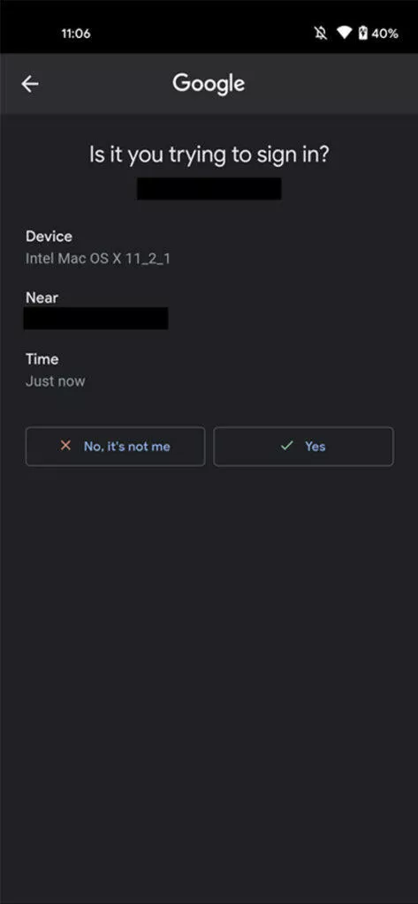The width and height of the screenshot is (418, 904).
Task: Tap the Google logo in header
Action: pyautogui.click(x=209, y=84)
